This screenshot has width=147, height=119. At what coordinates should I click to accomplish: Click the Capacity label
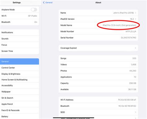coord(65,83)
